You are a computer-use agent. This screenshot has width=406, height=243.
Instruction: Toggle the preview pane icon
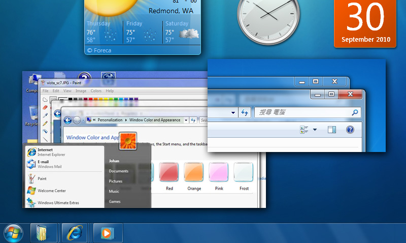(332, 130)
